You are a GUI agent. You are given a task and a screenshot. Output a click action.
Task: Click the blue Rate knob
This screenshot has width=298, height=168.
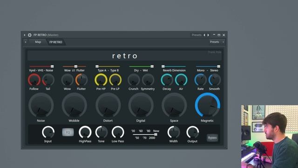(201, 80)
